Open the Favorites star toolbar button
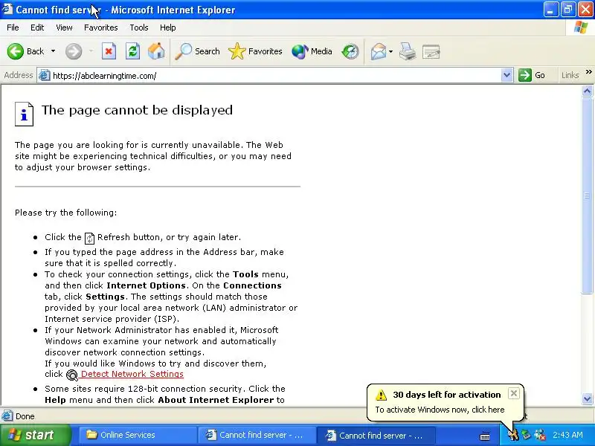Viewport: 595px width, 446px height. click(255, 51)
